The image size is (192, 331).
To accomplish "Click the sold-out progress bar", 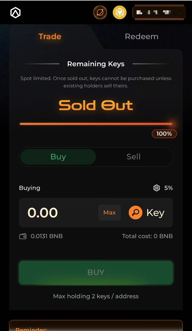I will pyautogui.click(x=96, y=124).
